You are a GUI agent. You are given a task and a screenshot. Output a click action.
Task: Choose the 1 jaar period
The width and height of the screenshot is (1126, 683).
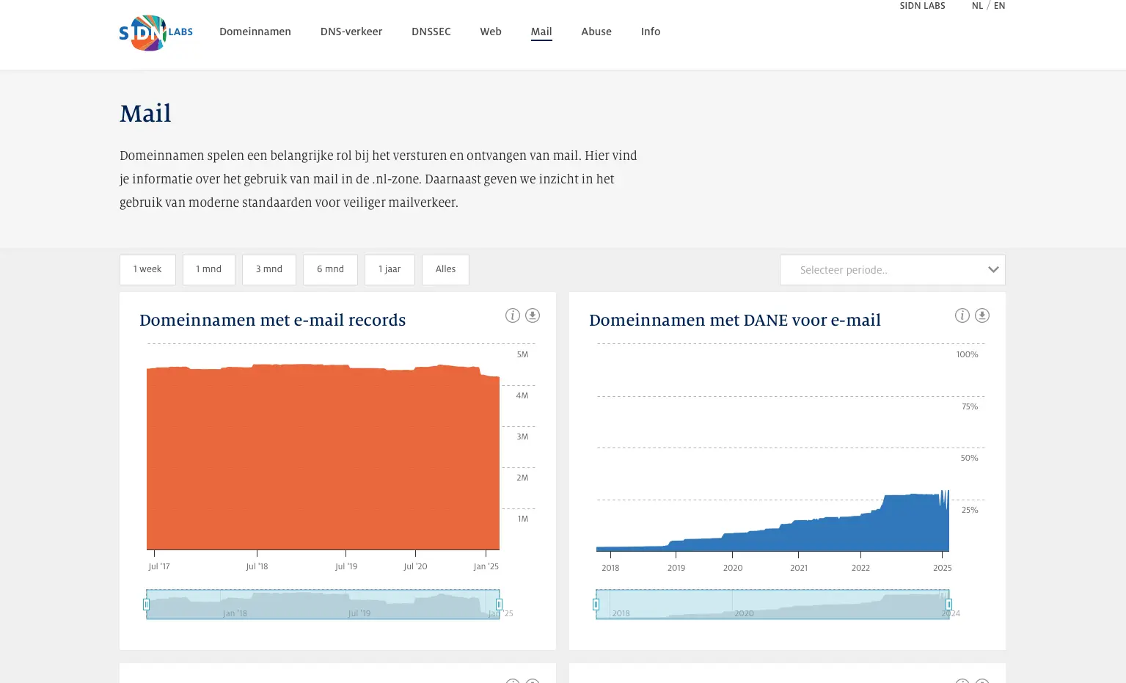(x=390, y=269)
